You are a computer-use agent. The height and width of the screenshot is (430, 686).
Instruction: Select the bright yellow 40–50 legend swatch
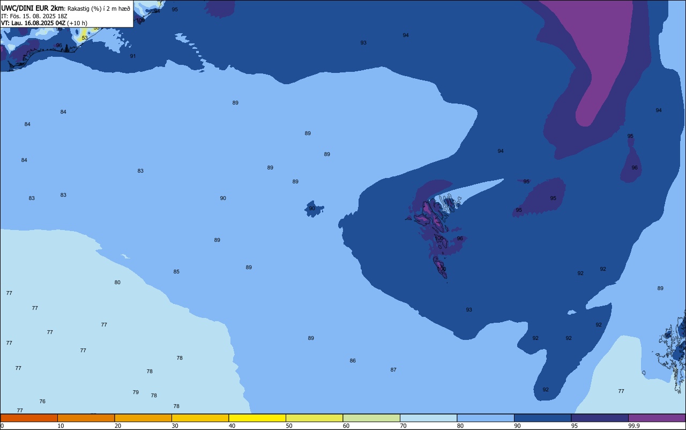pyautogui.click(x=257, y=418)
